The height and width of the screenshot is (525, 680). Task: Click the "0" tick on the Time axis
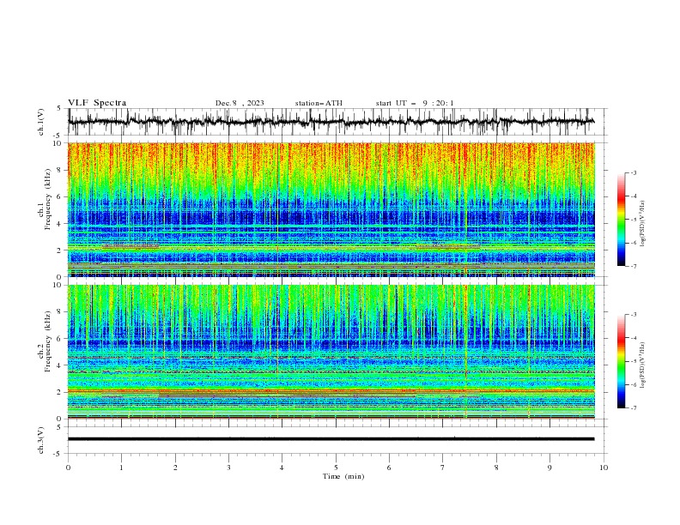(x=68, y=468)
